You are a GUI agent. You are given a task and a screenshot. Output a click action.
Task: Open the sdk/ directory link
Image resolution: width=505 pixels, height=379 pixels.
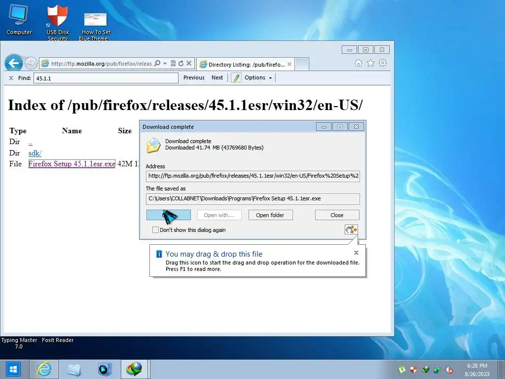[35, 153]
